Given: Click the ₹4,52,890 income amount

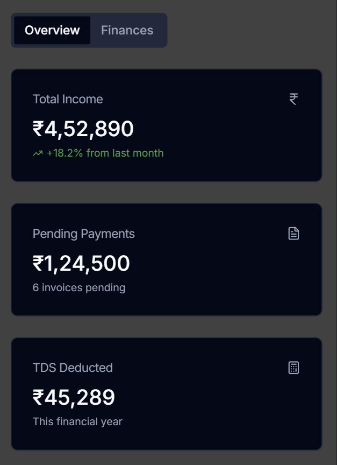Looking at the screenshot, I should coord(83,129).
